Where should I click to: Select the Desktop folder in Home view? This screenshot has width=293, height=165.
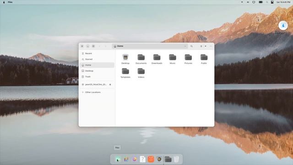125,59
